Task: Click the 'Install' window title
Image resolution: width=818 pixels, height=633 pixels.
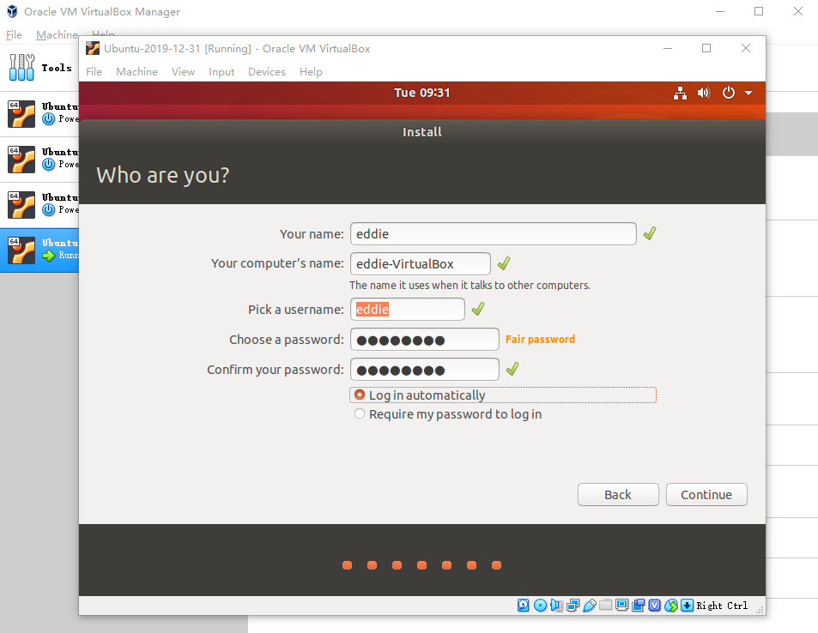Action: [422, 132]
